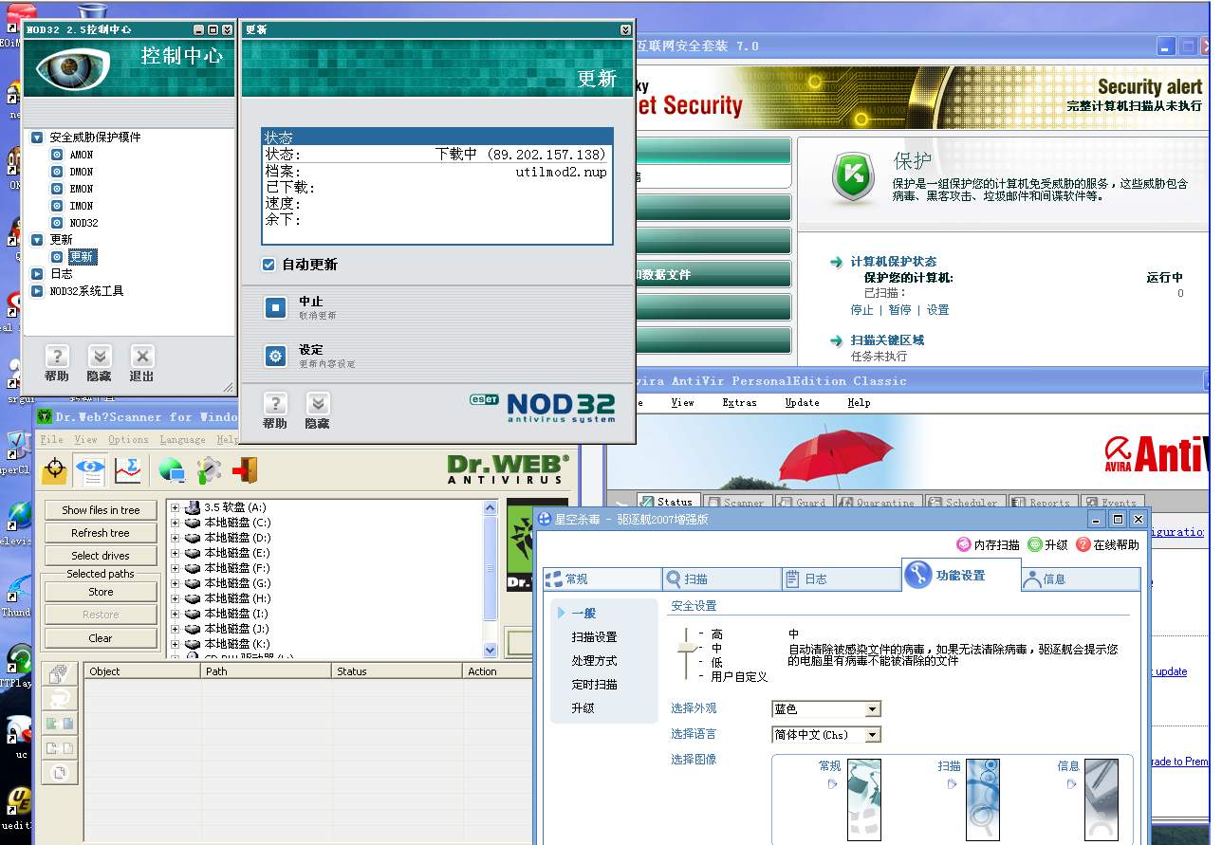The height and width of the screenshot is (845, 1222).
Task: Select Avira Status tab
Action: click(x=668, y=502)
